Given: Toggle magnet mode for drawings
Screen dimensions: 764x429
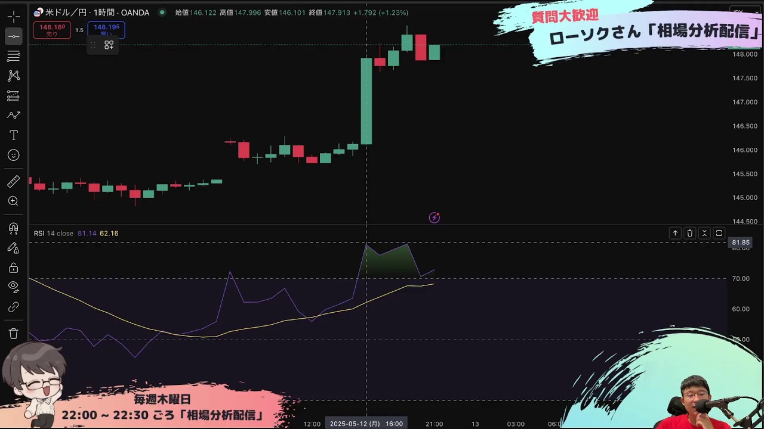Looking at the screenshot, I should 13,228.
